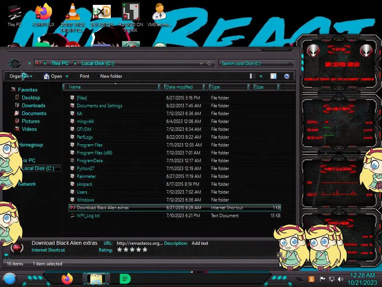Screen dimensions: 382x287
Task: Select the Program Files (x86) folder
Action: tap(94, 153)
